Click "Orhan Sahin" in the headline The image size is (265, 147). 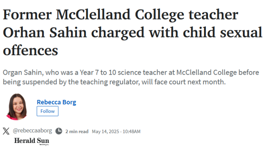point(45,32)
